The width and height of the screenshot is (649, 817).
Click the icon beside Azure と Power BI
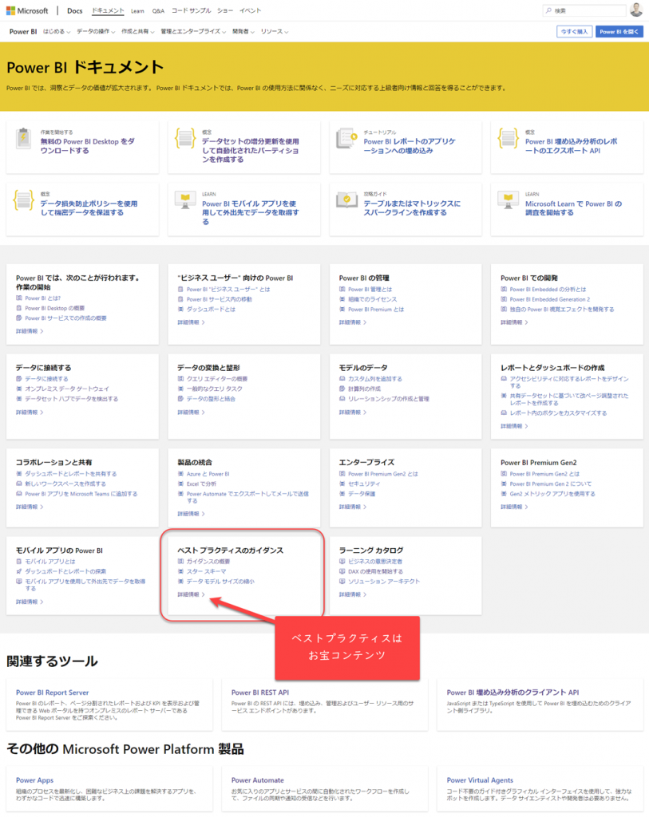pos(180,474)
